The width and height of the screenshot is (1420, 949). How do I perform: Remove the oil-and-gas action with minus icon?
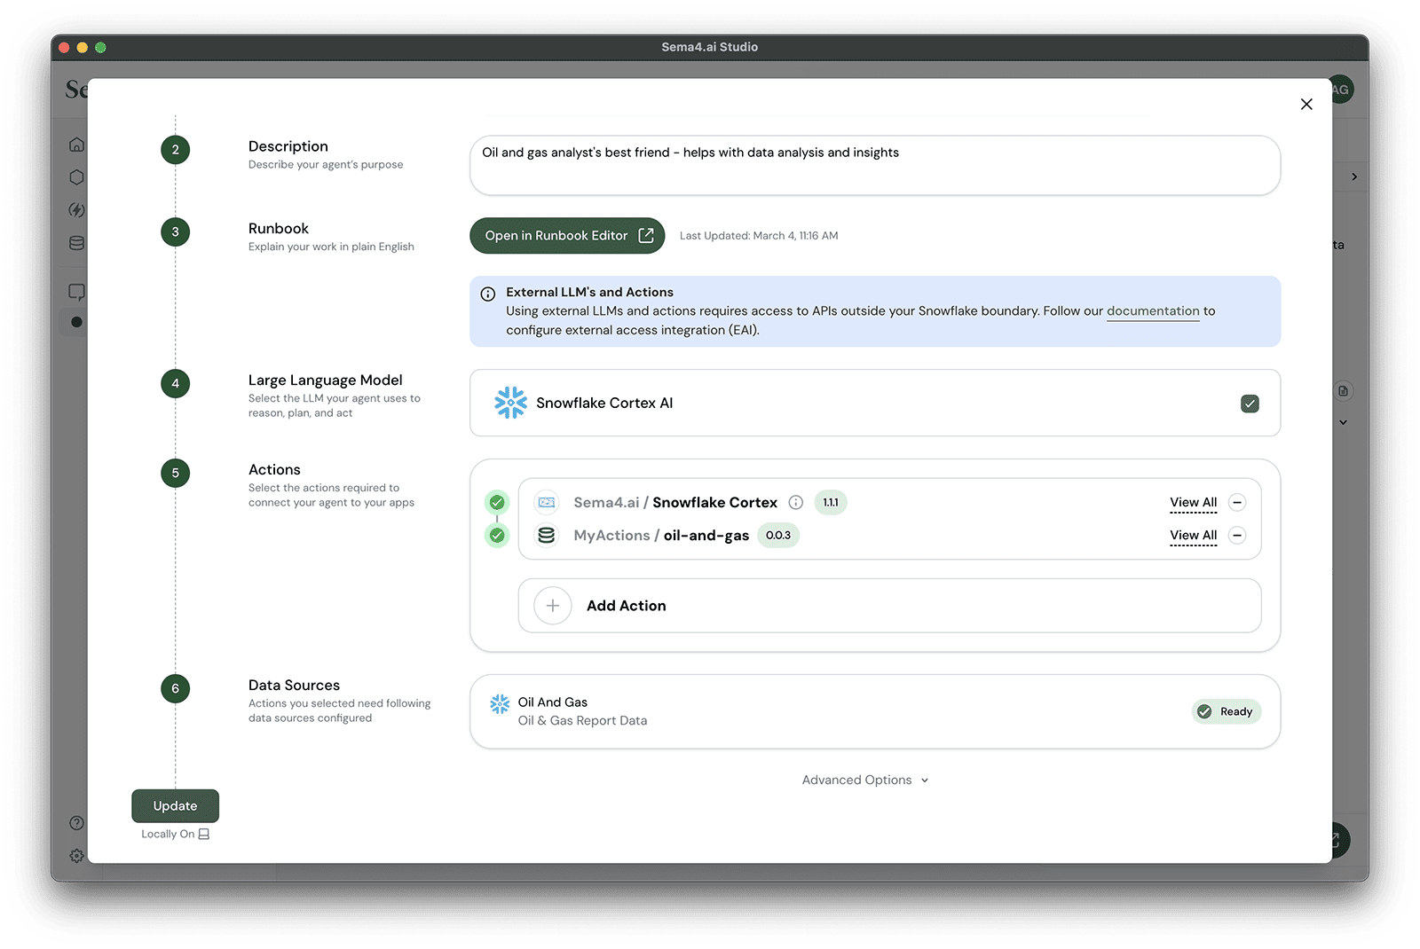(1237, 536)
